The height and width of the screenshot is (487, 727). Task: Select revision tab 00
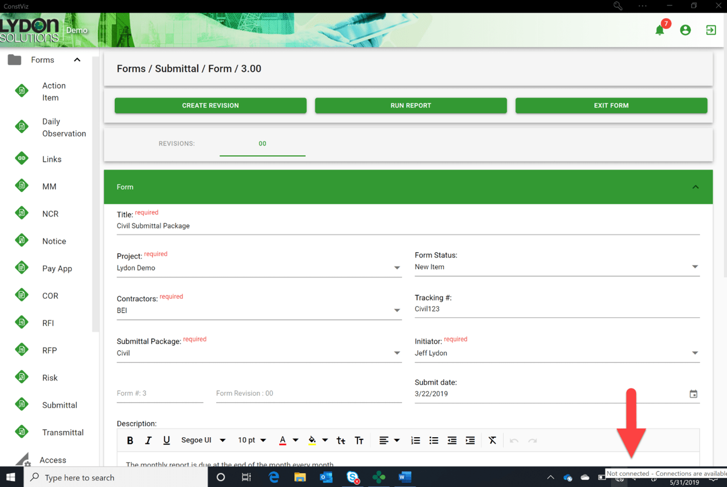[x=262, y=144]
